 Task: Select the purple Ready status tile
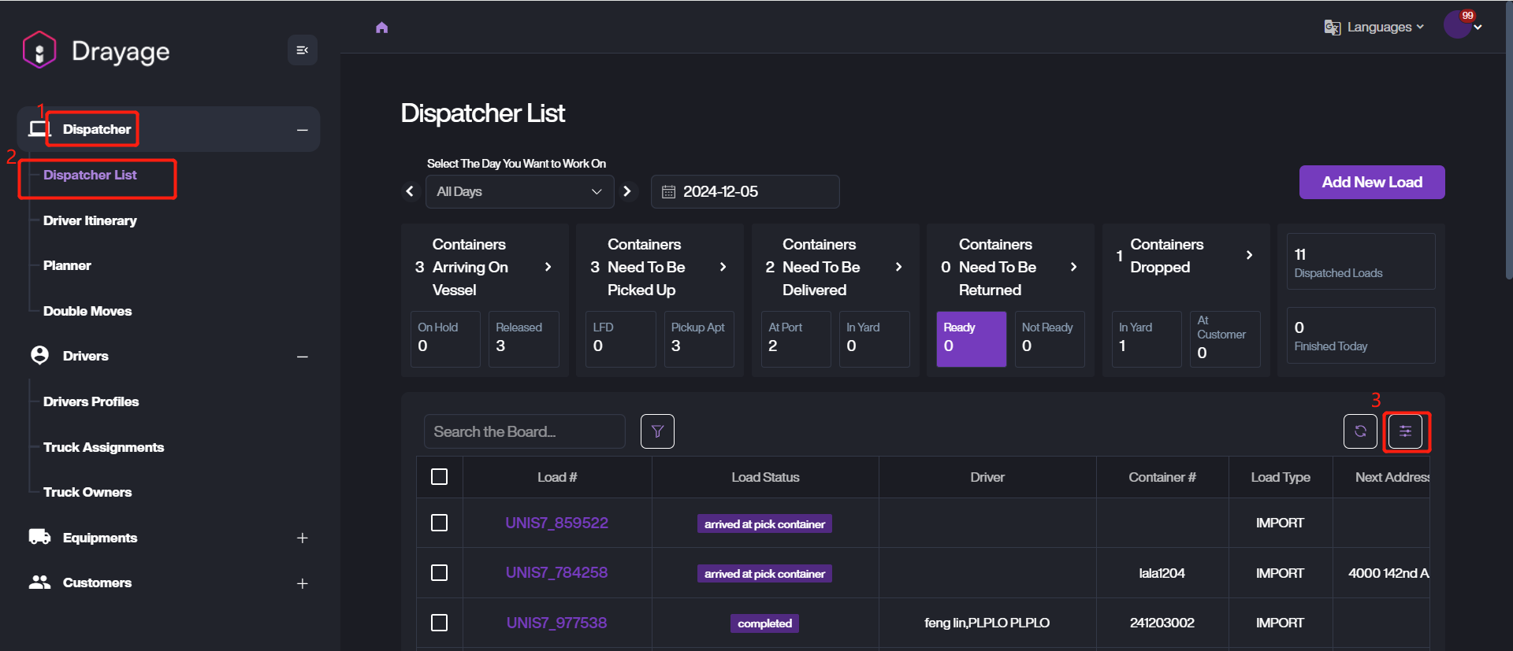[971, 339]
